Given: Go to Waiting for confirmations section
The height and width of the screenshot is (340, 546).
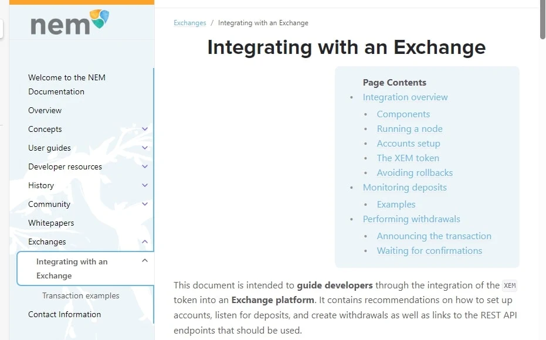Looking at the screenshot, I should click(x=429, y=250).
